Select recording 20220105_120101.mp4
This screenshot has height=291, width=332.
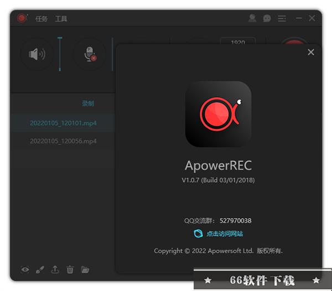coord(63,123)
